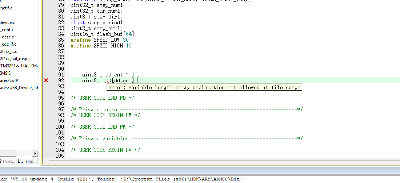Click the 'uint8_t step_dir1;' line
Screen dimensions: 400x183
[x=96, y=17]
